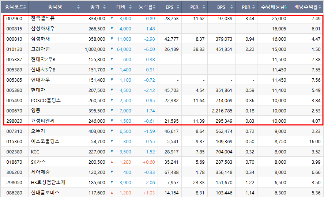Select stock name 예스코홀딩스
The image size is (324, 197).
click(45, 141)
